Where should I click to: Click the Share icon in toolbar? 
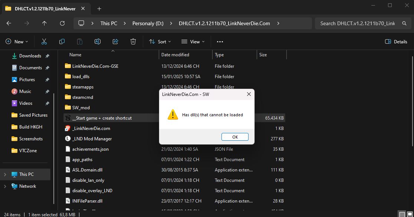click(115, 41)
